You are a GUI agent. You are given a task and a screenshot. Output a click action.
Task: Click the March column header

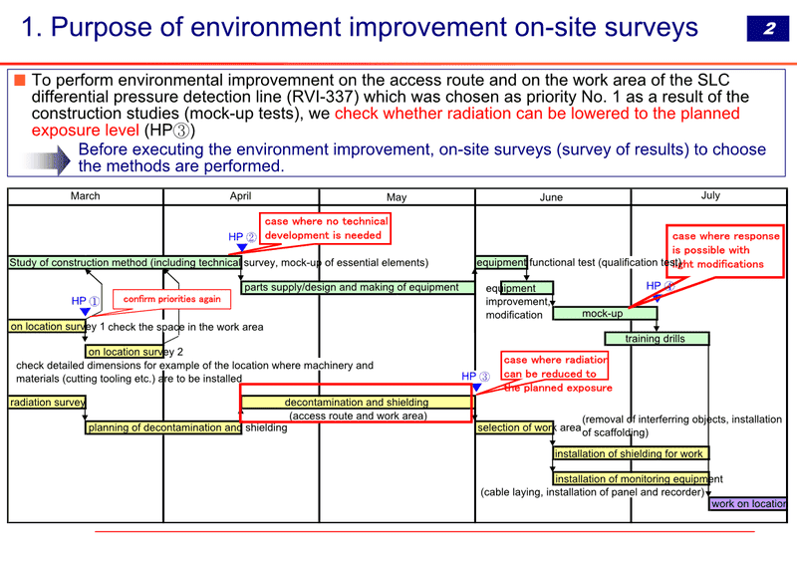[86, 196]
